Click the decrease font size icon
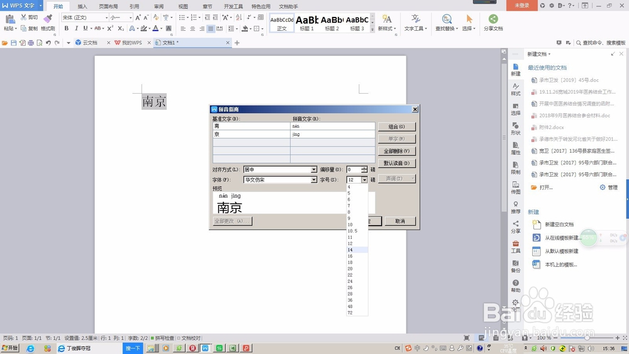The height and width of the screenshot is (354, 629). (146, 18)
